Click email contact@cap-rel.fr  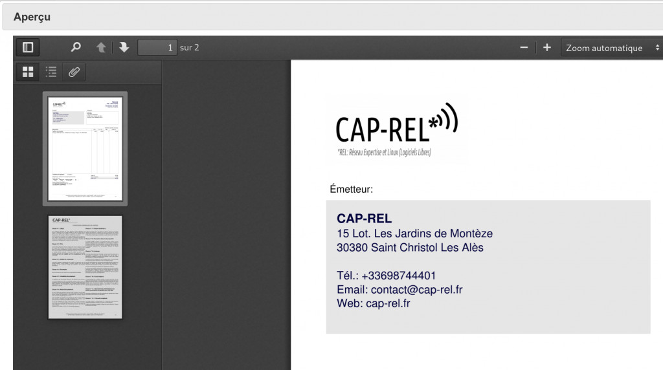[416, 290]
